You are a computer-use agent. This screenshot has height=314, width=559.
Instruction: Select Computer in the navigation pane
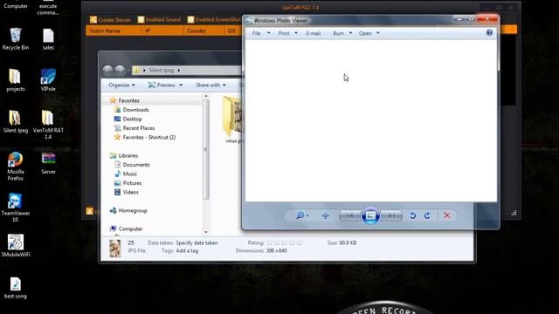(x=130, y=229)
